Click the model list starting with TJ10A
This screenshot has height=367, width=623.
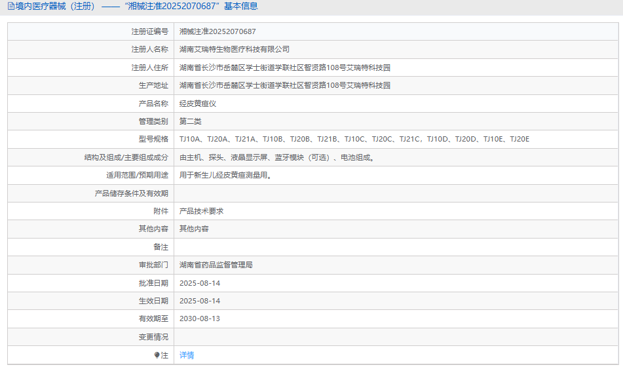pos(354,139)
